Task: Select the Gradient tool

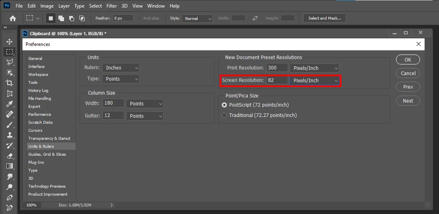Action: pyautogui.click(x=10, y=166)
